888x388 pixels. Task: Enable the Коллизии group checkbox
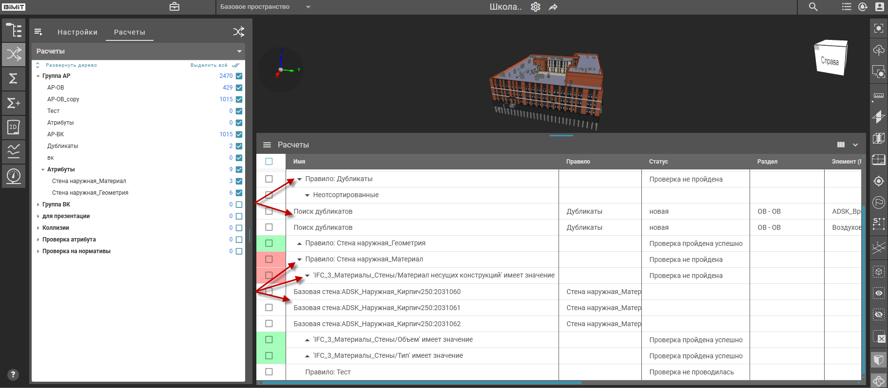coord(239,228)
